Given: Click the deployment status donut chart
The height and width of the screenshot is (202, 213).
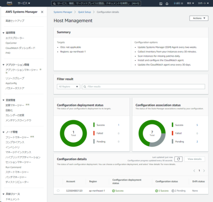Looking at the screenshot, I should tap(73, 133).
